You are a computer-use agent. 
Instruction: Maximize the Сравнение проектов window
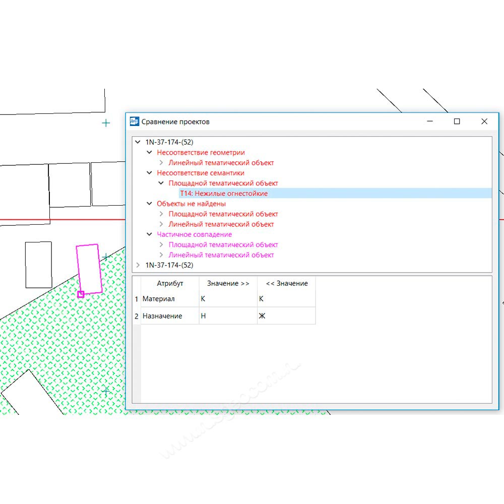(x=457, y=121)
